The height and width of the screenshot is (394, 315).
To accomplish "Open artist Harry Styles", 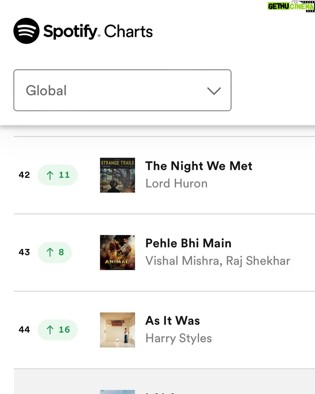I will point(178,338).
